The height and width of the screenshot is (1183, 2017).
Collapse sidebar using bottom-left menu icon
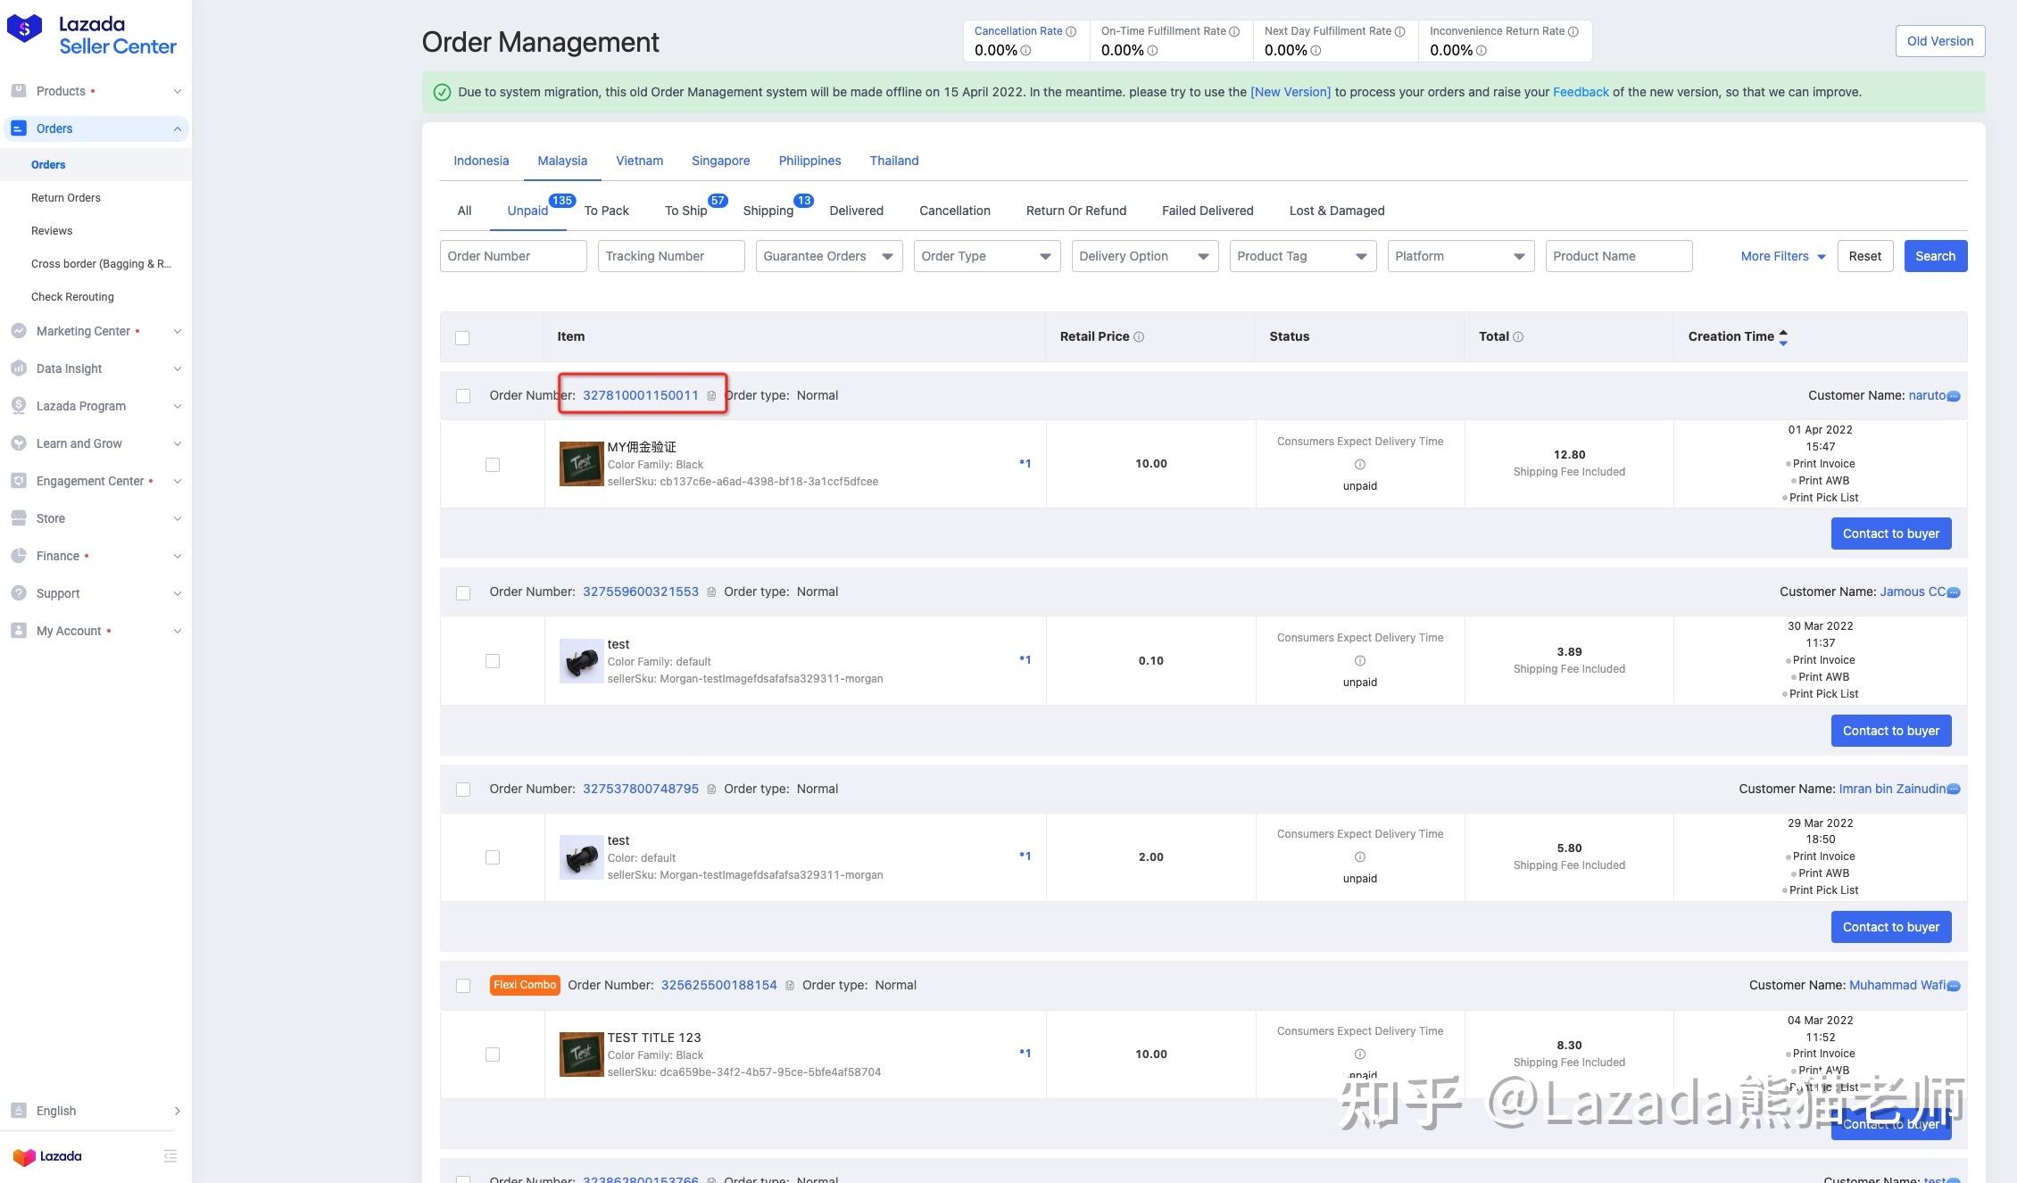(x=170, y=1156)
